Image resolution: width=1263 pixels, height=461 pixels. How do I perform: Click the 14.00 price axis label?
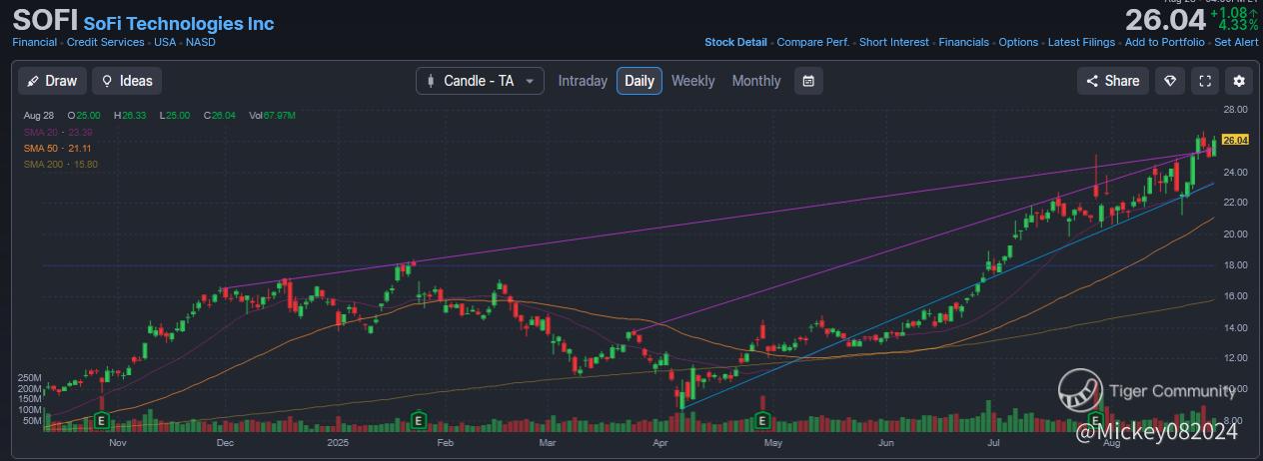click(x=1235, y=327)
